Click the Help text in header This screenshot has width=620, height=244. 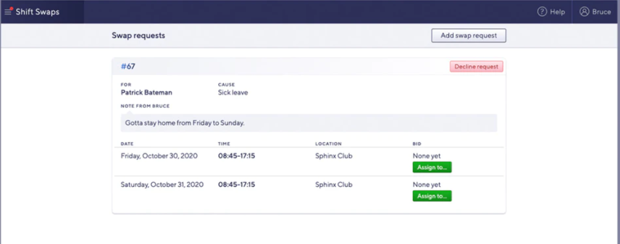click(557, 12)
